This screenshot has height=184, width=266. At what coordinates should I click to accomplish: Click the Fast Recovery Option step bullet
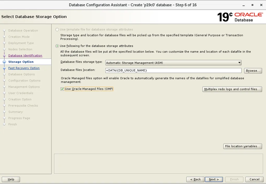[x=4, y=68]
